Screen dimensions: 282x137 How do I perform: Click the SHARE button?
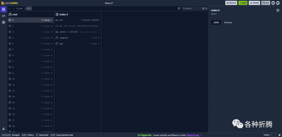click(x=254, y=3)
